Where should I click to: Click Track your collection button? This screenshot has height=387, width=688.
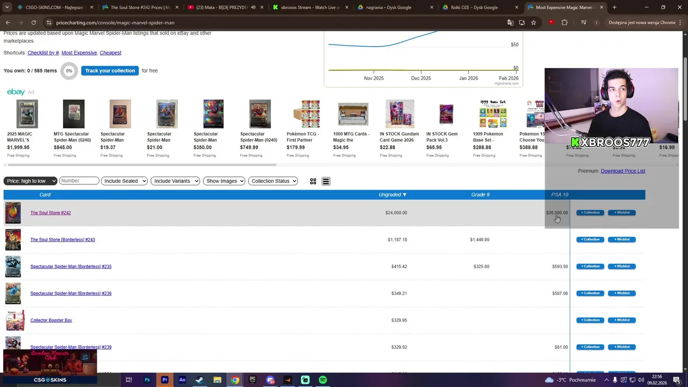pyautogui.click(x=110, y=70)
